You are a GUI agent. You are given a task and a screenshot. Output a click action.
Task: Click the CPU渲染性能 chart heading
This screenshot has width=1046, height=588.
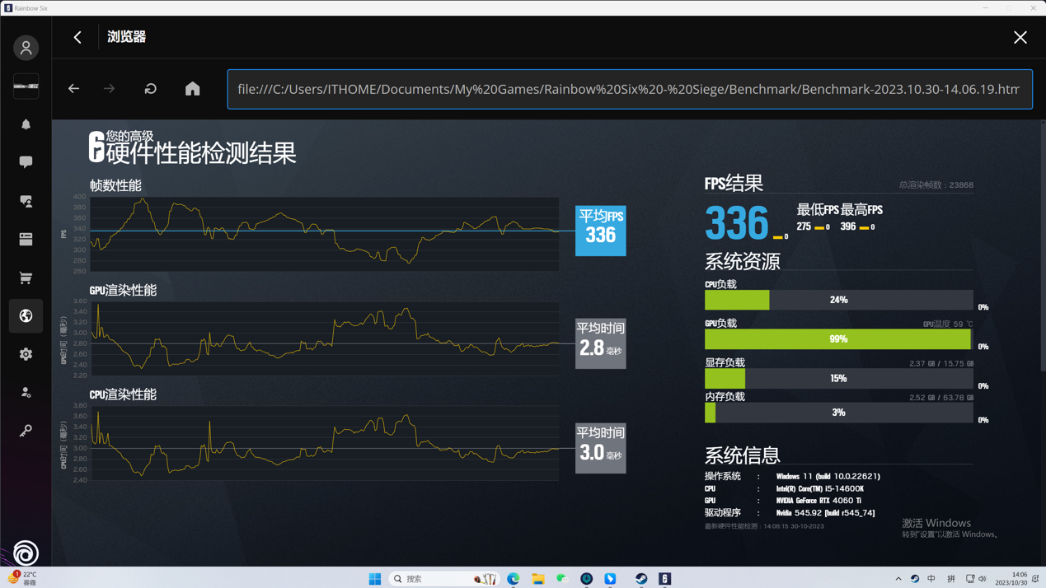pyautogui.click(x=123, y=394)
